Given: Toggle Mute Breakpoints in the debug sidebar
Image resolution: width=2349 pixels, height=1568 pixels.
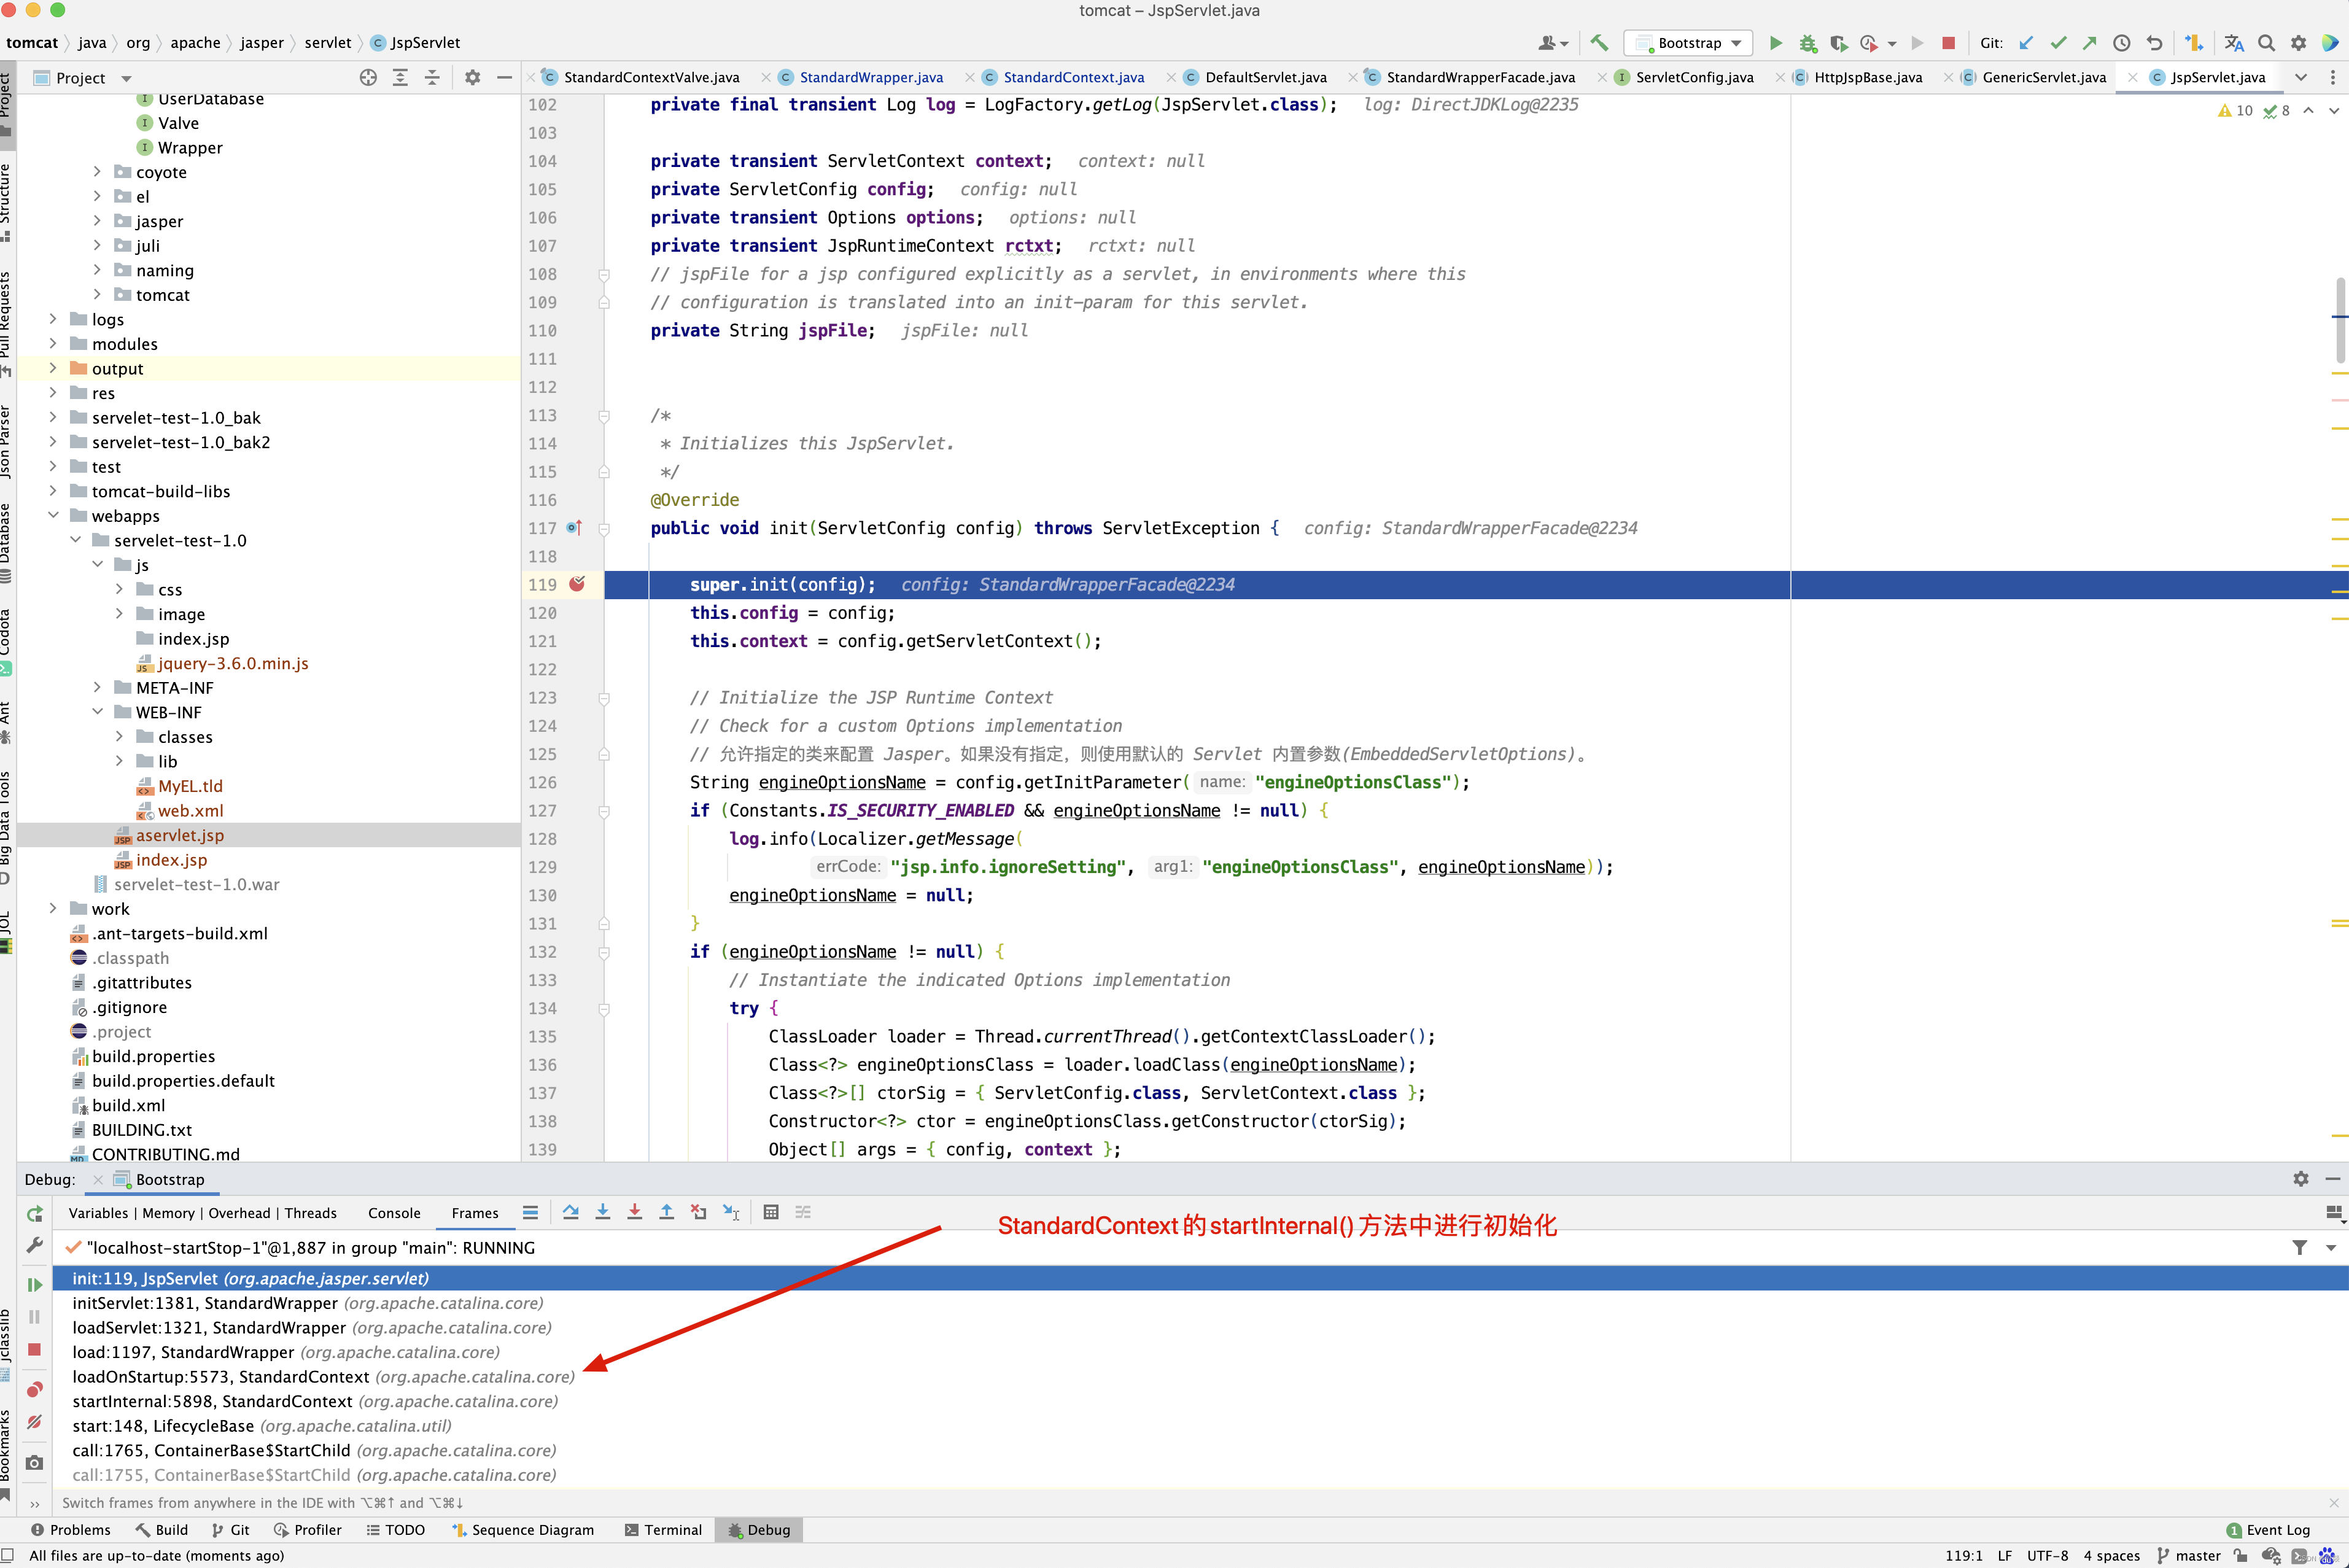Looking at the screenshot, I should tap(34, 1422).
